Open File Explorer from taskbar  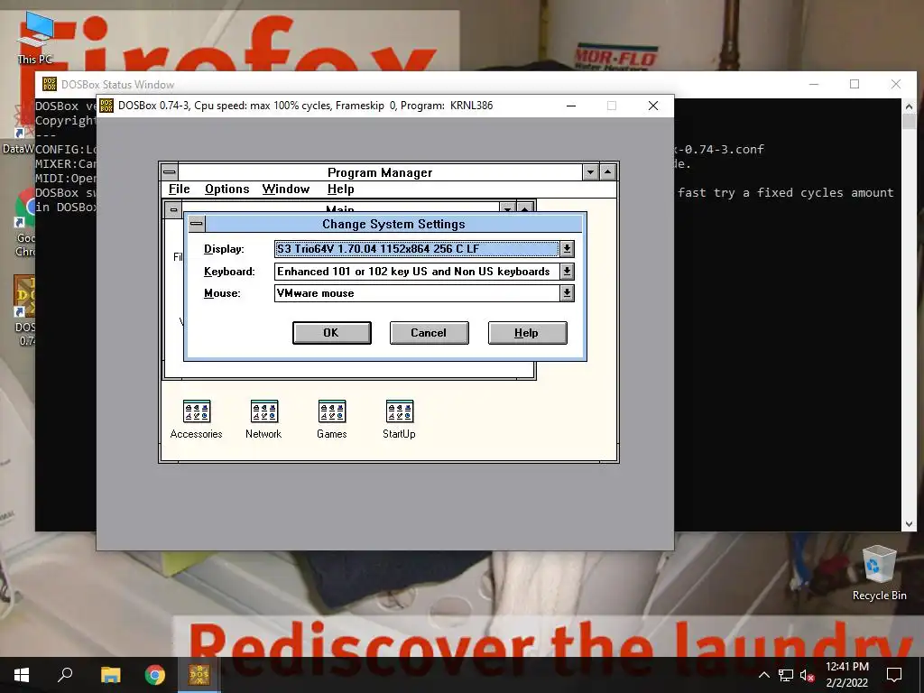pos(110,675)
